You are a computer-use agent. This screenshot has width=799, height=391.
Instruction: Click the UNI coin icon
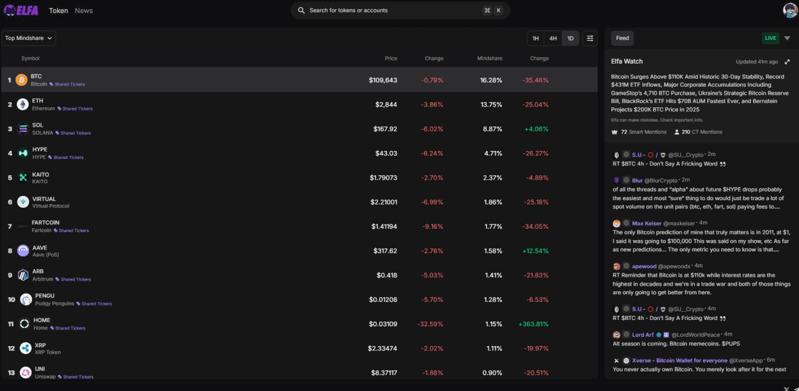(x=26, y=372)
